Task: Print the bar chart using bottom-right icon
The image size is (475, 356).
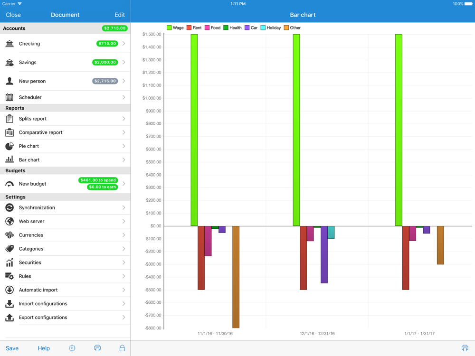Action: pyautogui.click(x=465, y=348)
